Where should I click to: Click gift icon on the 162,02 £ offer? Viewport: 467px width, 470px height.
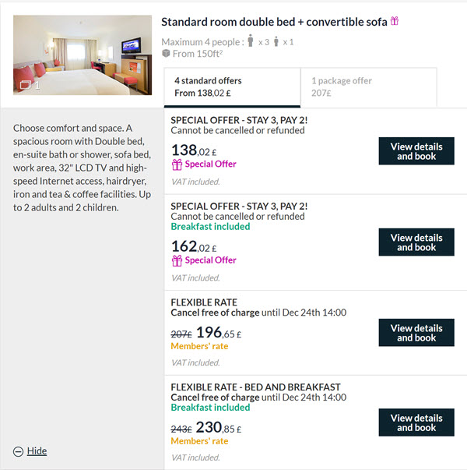[x=177, y=260]
